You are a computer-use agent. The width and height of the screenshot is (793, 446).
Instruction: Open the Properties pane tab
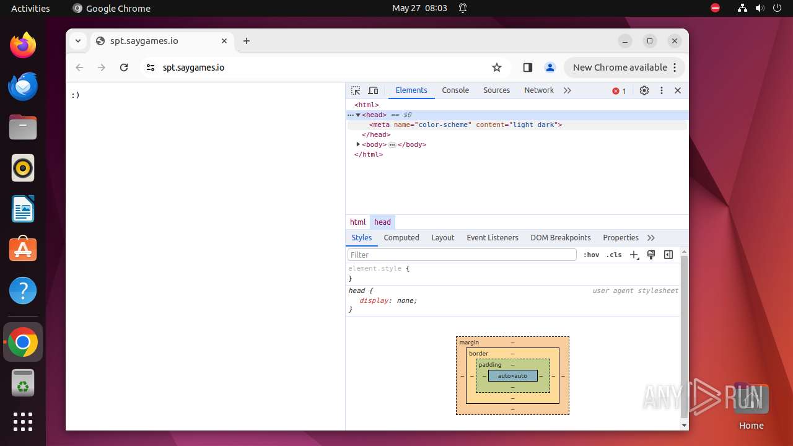tap(621, 238)
